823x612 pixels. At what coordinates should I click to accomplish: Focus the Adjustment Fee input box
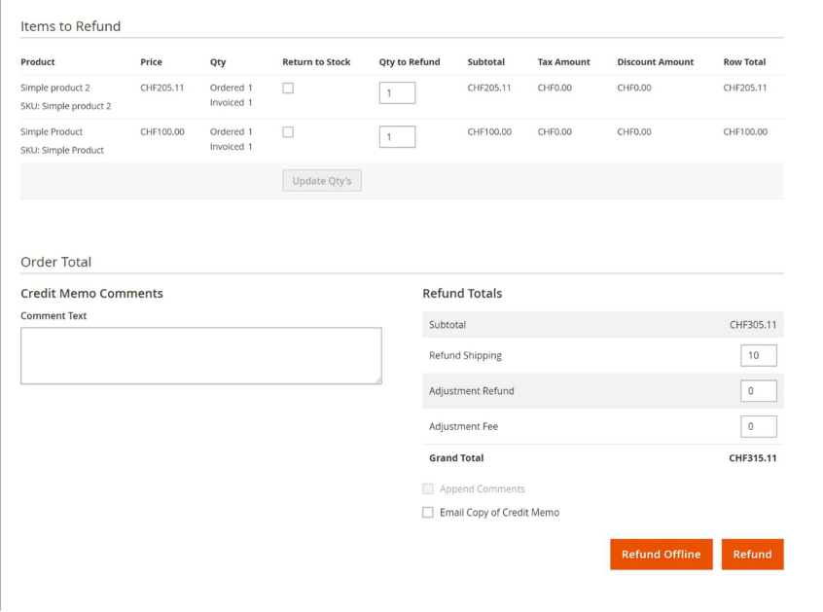(758, 426)
